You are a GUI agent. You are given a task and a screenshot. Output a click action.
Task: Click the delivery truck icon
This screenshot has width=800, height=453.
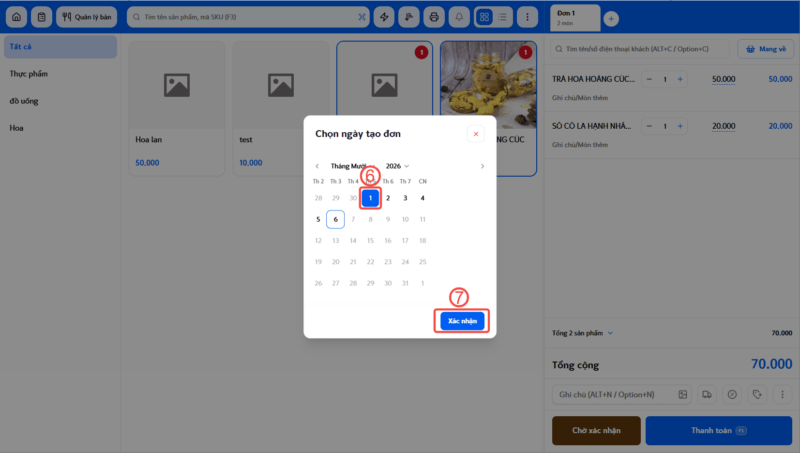[x=707, y=394]
